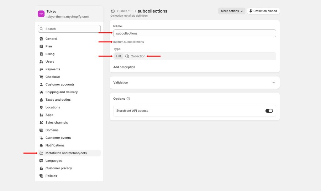Viewport: 321px width, 191px height.
Task: Open Users settings
Action: pyautogui.click(x=69, y=61)
